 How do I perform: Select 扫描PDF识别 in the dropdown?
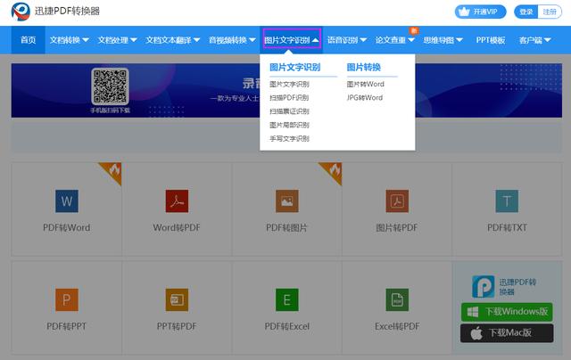(289, 98)
